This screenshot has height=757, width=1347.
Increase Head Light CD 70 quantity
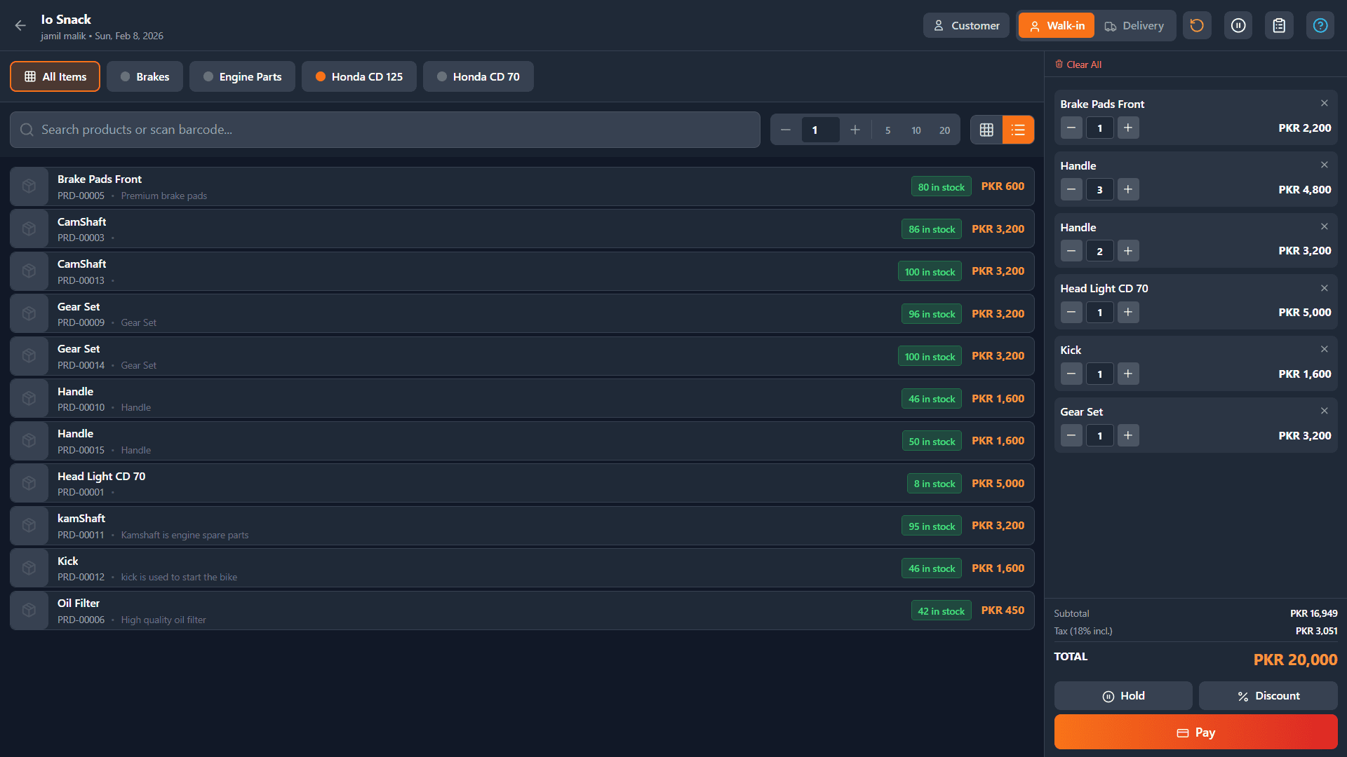click(1127, 313)
